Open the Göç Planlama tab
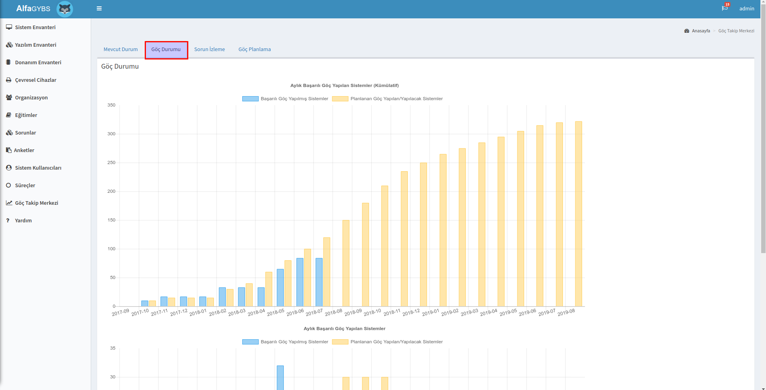The image size is (766, 390). coord(255,49)
